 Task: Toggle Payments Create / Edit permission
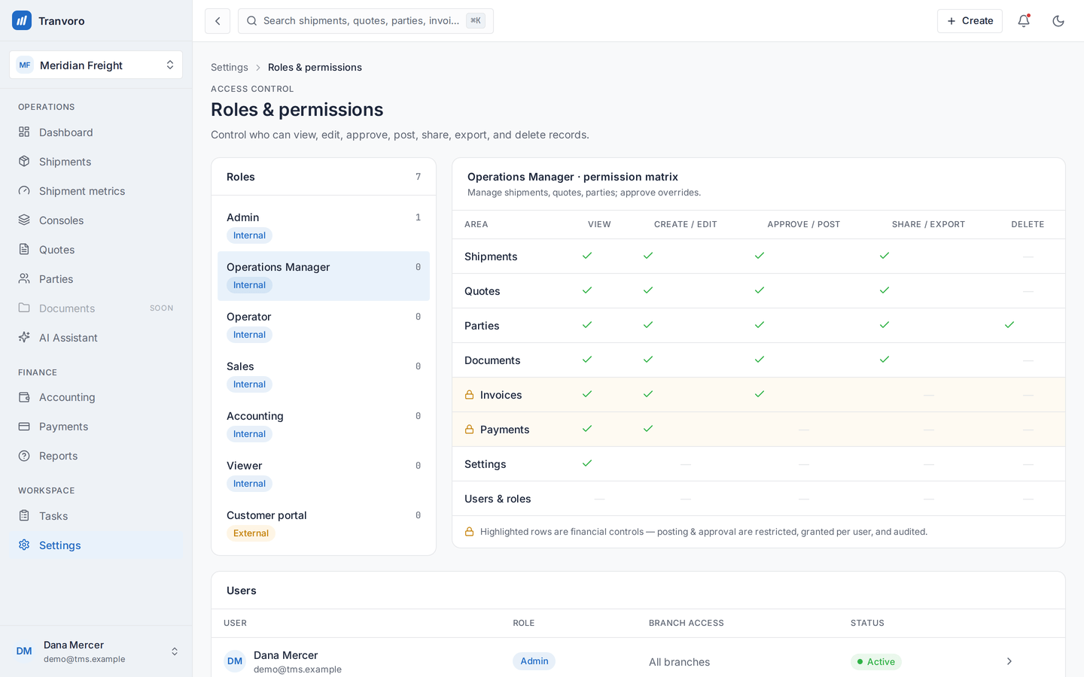click(x=648, y=429)
